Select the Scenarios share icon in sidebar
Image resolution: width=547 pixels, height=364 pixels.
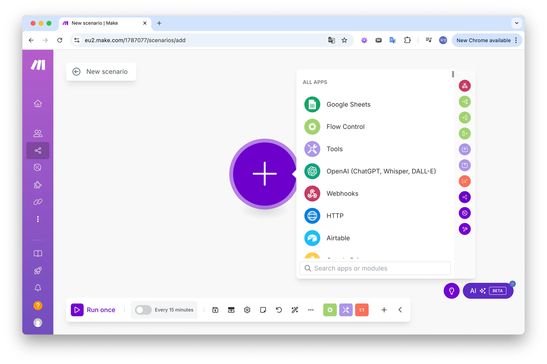[x=38, y=151]
